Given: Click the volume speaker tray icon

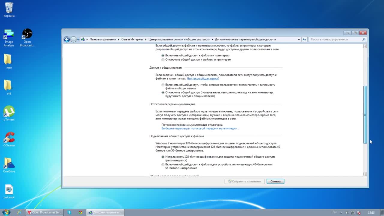Looking at the screenshot, I should point(347,213).
